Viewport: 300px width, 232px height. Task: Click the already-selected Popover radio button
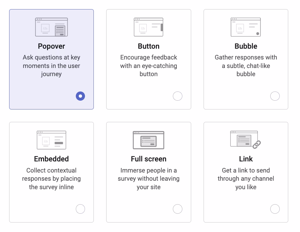[80, 96]
